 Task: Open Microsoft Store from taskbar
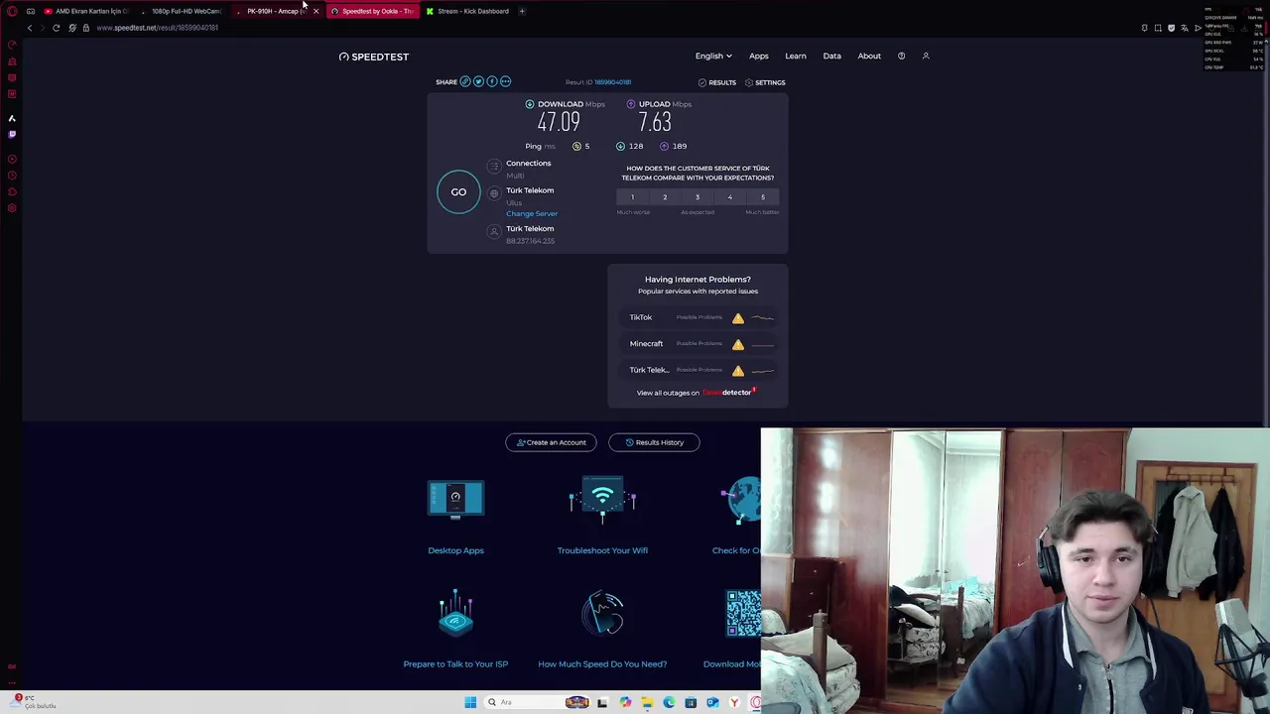tap(691, 702)
